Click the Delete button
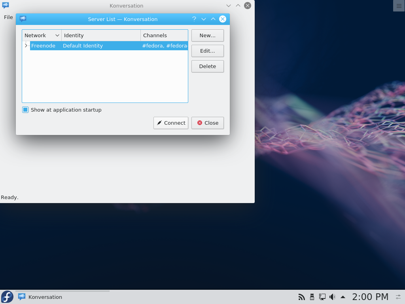The image size is (405, 304). (x=207, y=66)
